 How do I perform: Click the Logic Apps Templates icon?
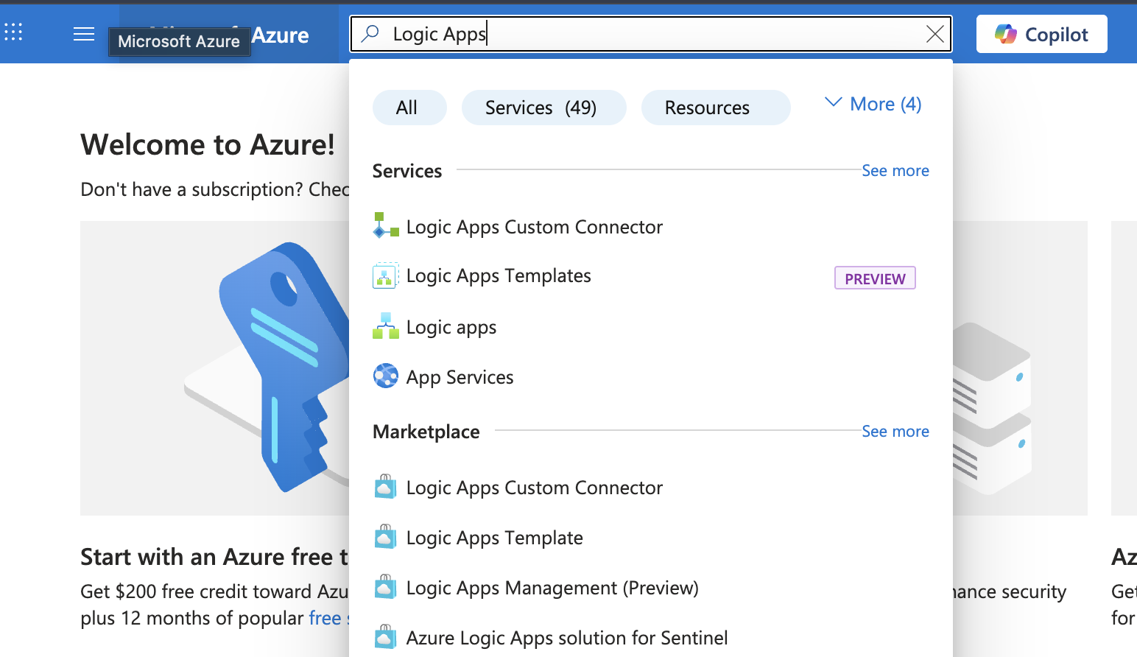click(x=384, y=275)
